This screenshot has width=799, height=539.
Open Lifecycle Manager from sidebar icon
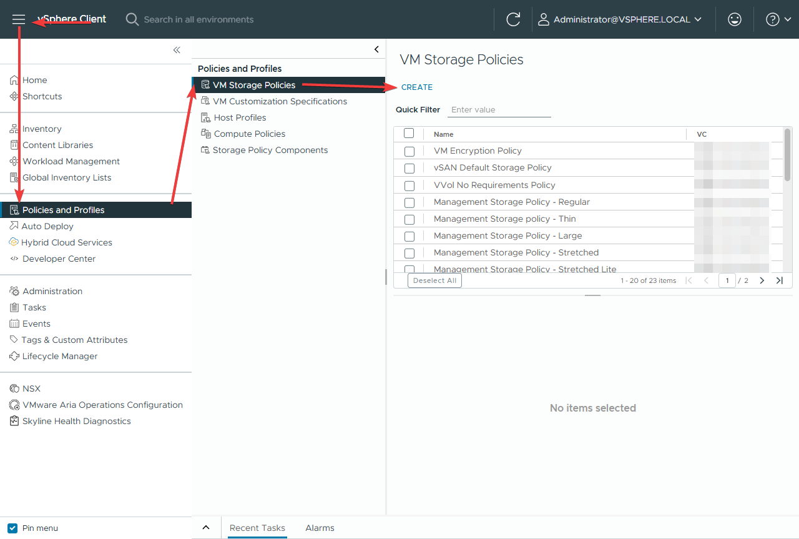[x=14, y=356]
